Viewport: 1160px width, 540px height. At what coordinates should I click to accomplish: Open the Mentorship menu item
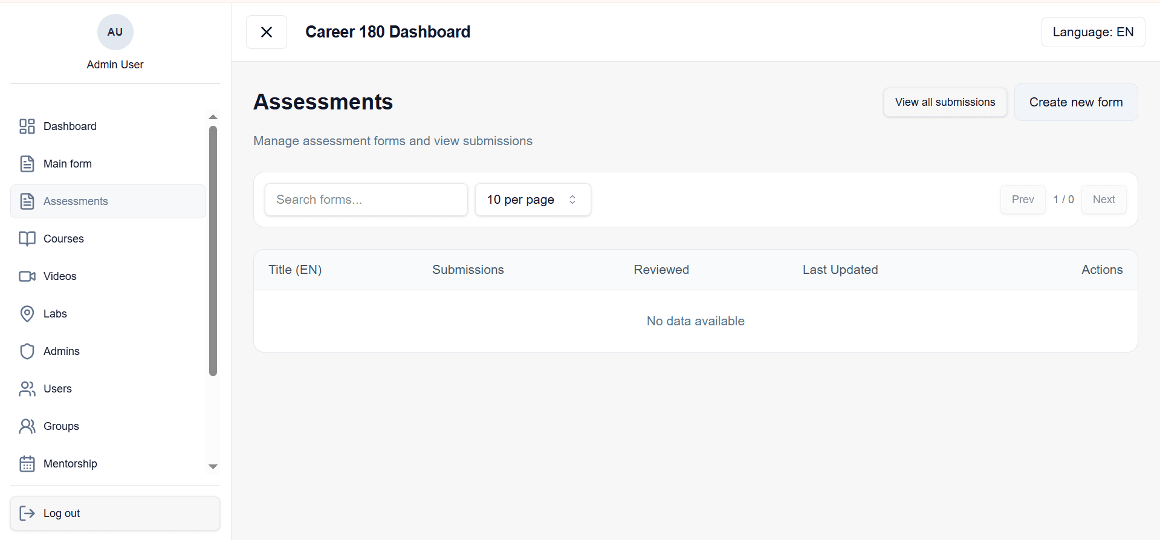pyautogui.click(x=108, y=464)
